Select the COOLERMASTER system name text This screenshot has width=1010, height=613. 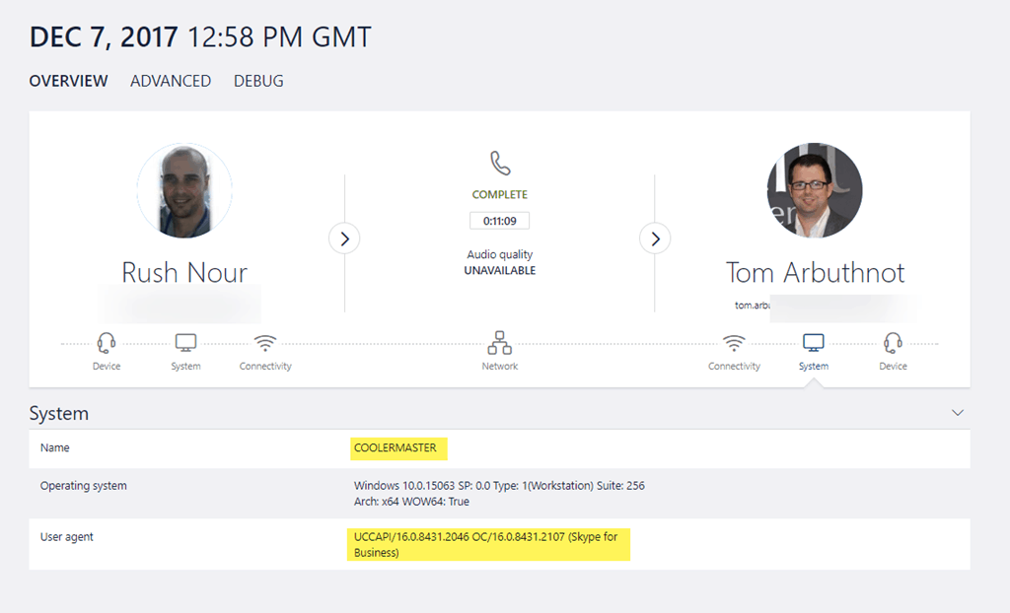coord(396,448)
